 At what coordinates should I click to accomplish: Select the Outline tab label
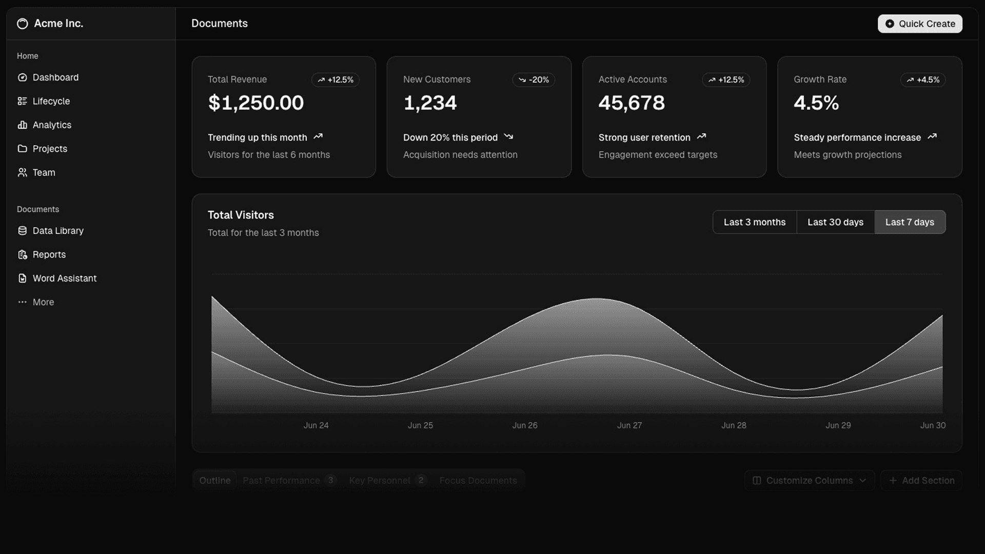pyautogui.click(x=215, y=480)
